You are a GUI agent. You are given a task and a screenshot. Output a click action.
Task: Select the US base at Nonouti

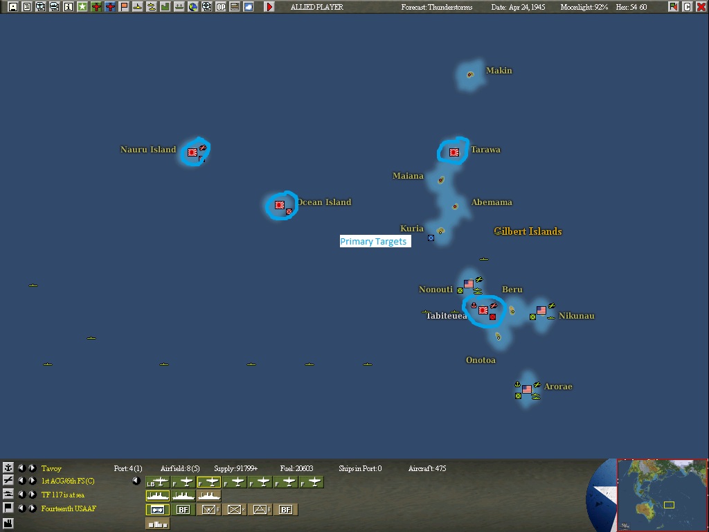[469, 284]
